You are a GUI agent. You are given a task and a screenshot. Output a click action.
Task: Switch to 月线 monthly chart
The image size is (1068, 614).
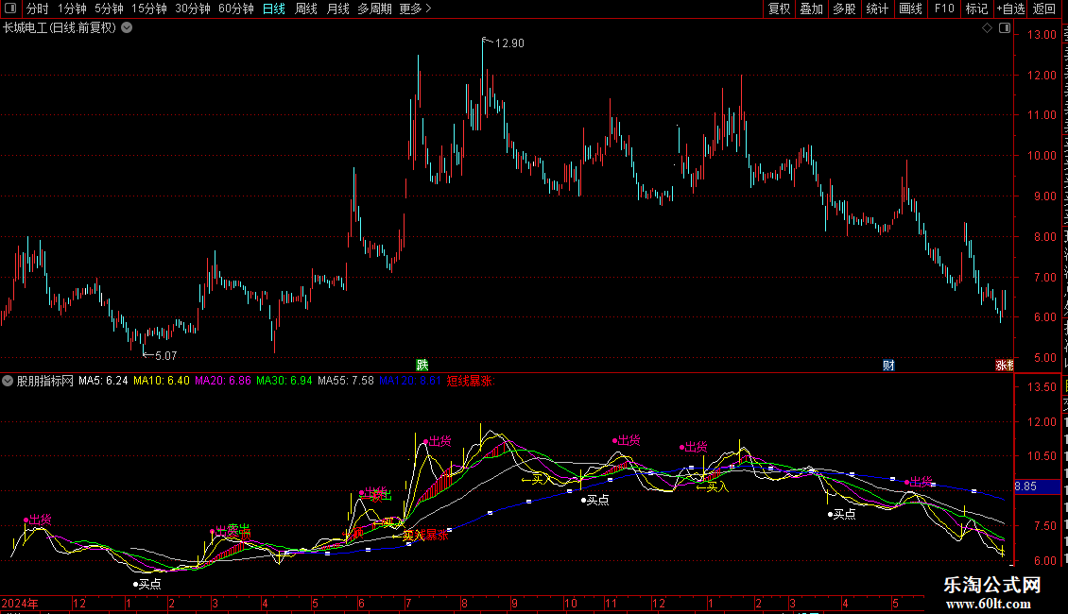337,9
